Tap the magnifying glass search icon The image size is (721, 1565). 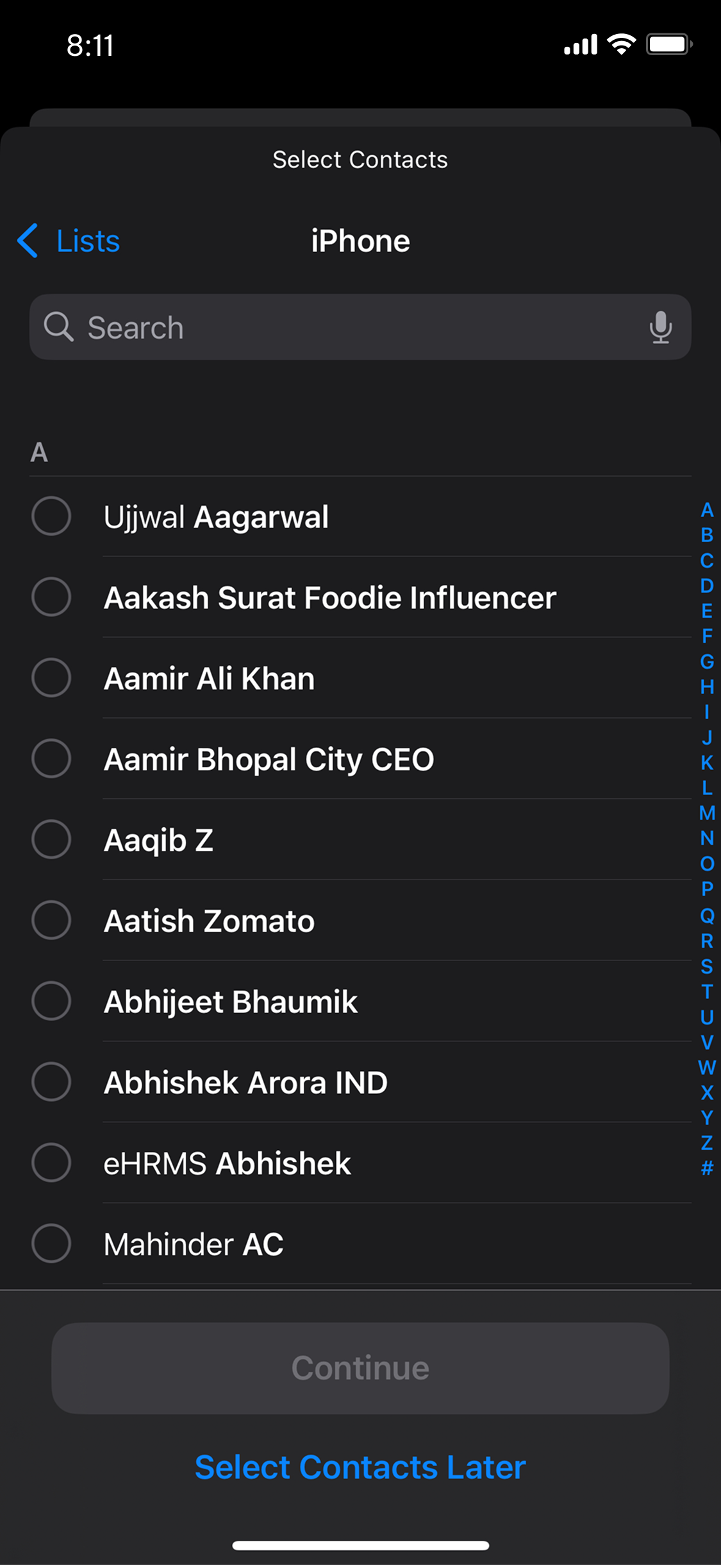pos(58,327)
